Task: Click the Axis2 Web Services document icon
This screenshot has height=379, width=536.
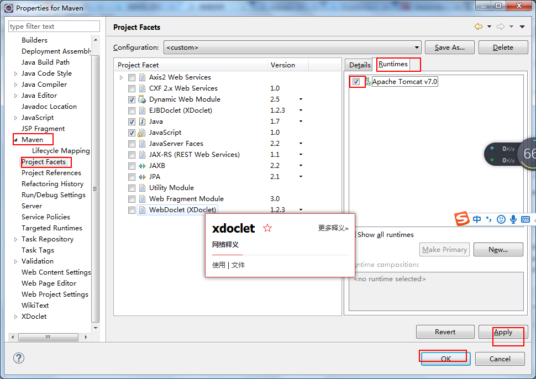Action: (x=142, y=77)
